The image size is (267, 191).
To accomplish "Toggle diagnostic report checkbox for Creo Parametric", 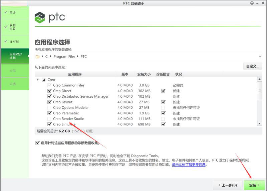I will coord(163,113).
